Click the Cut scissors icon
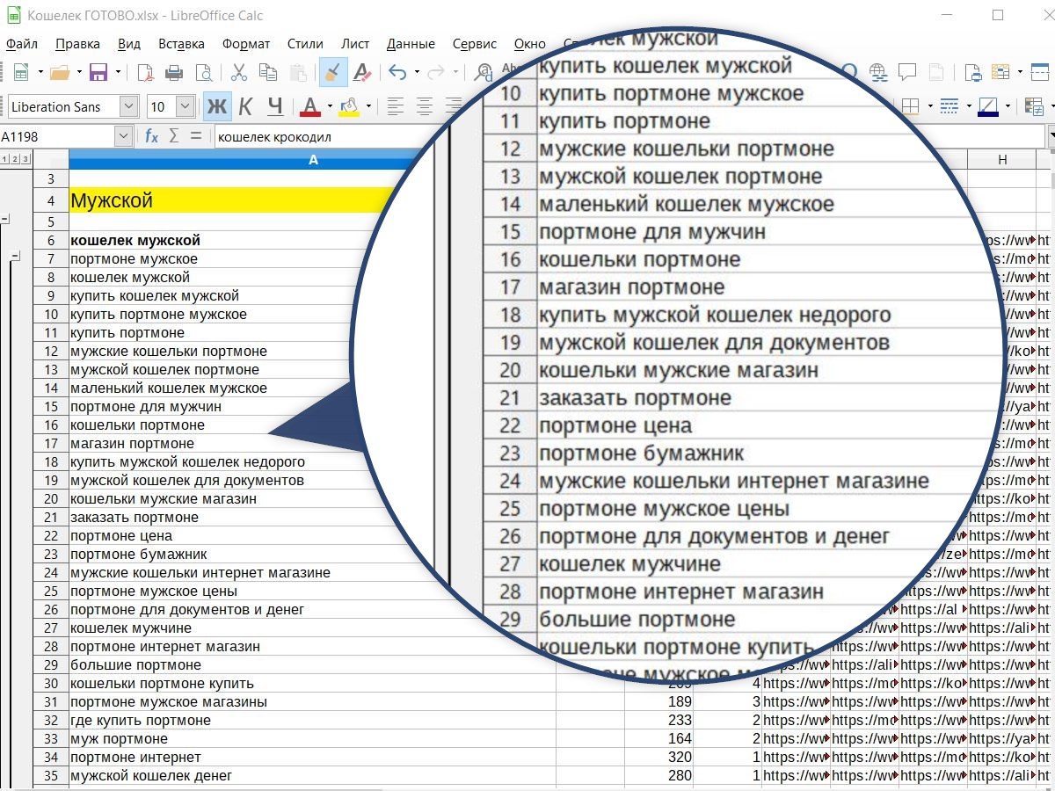Image resolution: width=1055 pixels, height=791 pixels. [x=239, y=72]
